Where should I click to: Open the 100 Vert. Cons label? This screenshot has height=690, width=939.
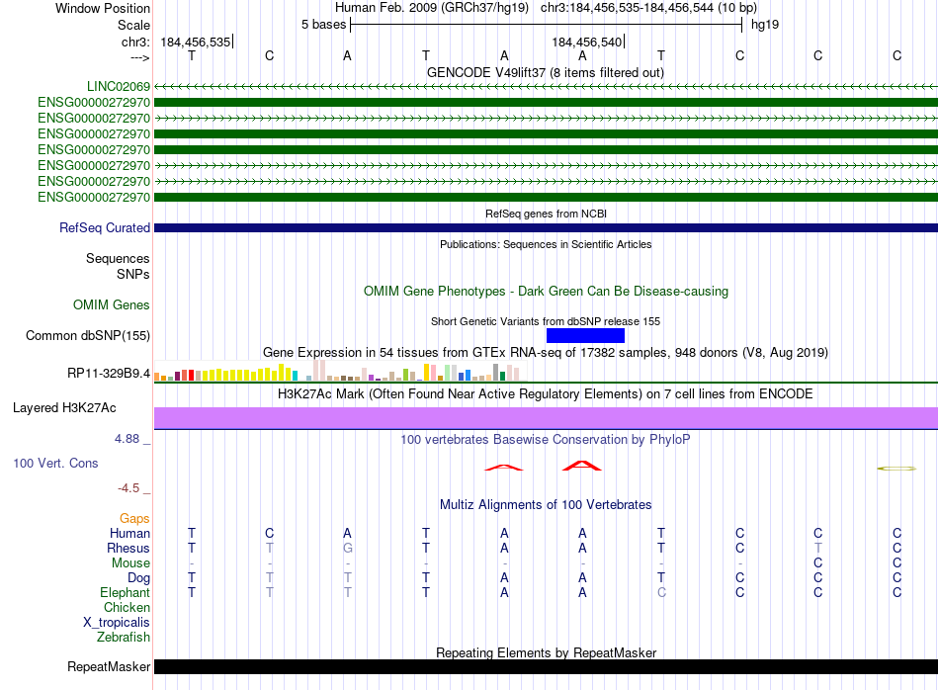[55, 463]
